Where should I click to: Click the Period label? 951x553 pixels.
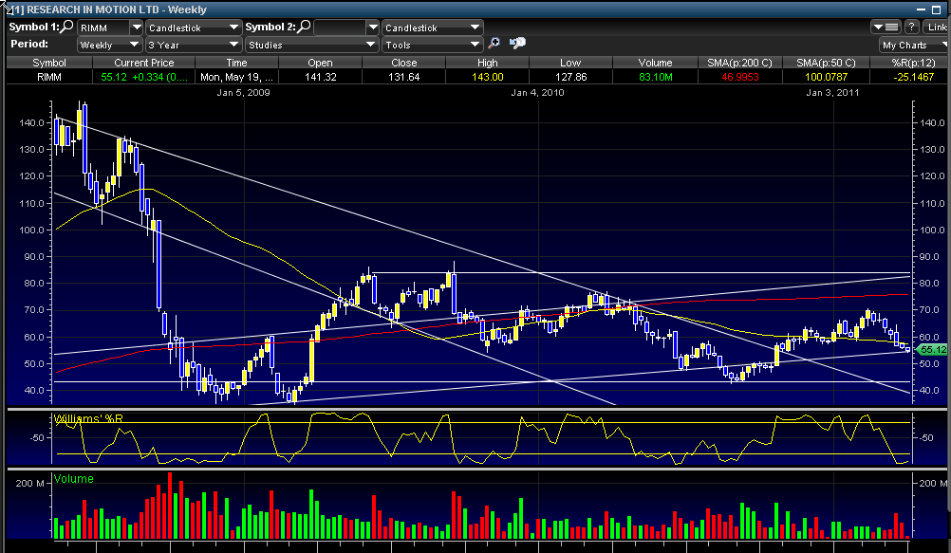29,44
